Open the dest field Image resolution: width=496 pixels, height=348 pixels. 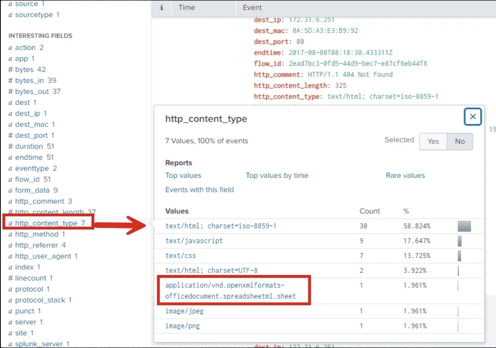(22, 102)
